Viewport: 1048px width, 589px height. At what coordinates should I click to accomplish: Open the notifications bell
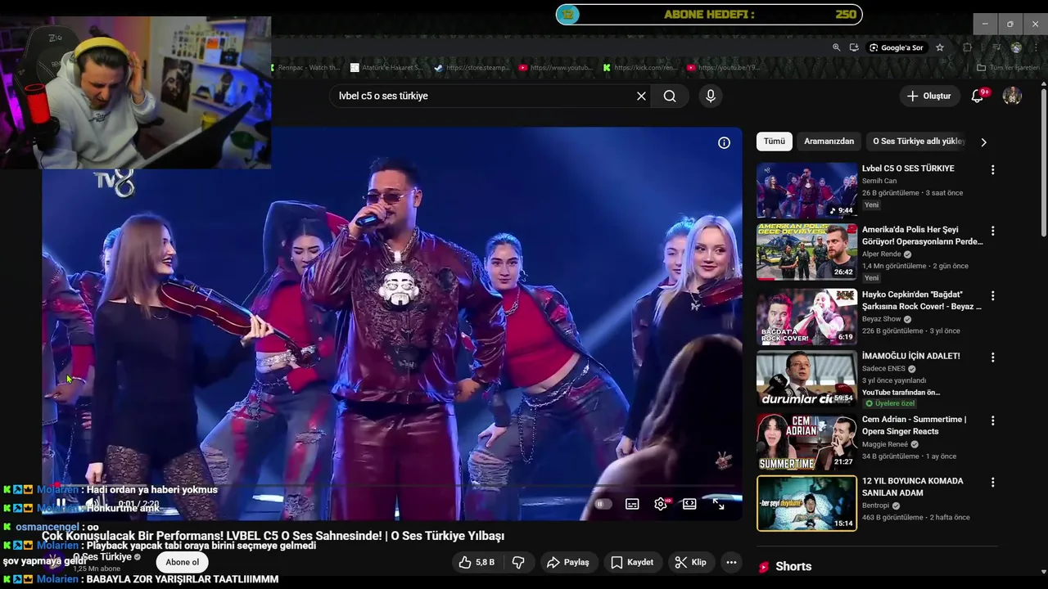pos(977,96)
